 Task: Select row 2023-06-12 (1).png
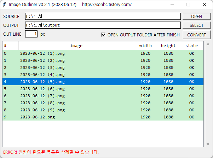click(x=103, y=53)
